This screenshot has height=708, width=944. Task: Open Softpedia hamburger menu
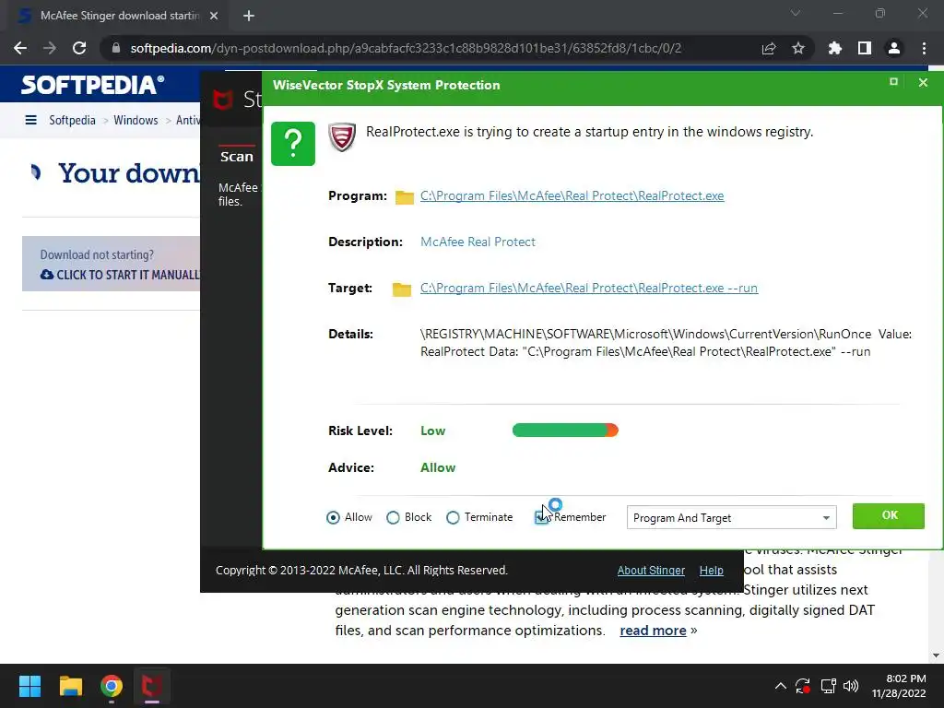pos(30,120)
